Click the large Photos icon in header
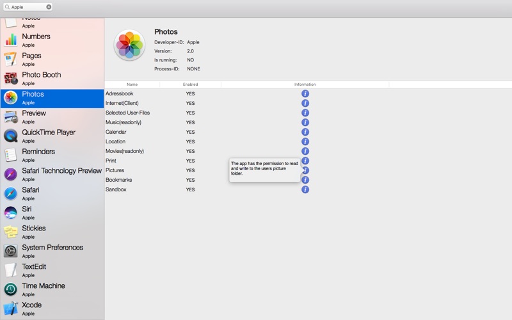Image resolution: width=512 pixels, height=320 pixels. [x=129, y=45]
